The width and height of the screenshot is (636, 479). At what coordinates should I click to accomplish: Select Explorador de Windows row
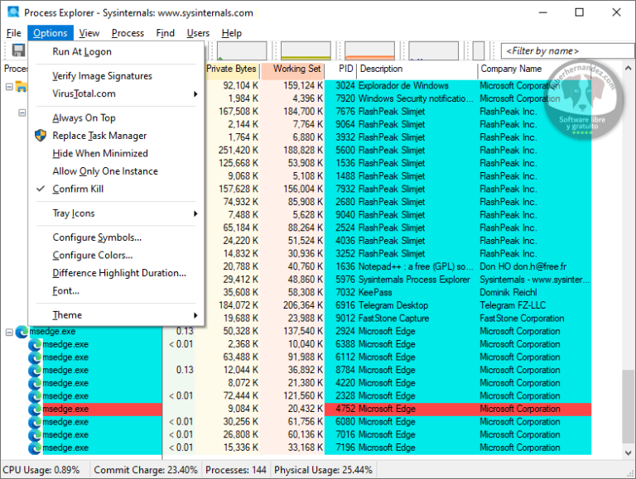(397, 85)
